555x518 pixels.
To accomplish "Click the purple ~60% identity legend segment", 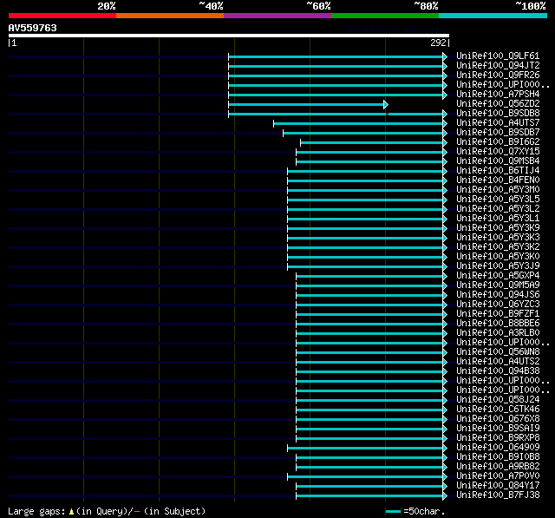I will click(277, 16).
